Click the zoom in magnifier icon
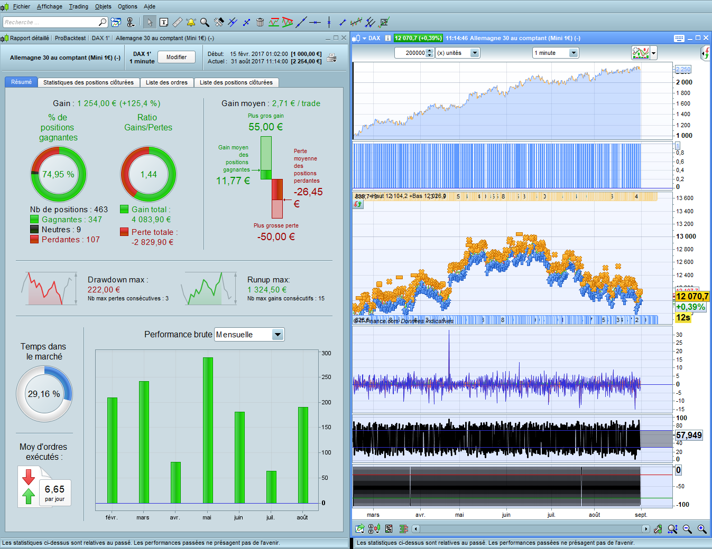This screenshot has width=712, height=549. 702,529
